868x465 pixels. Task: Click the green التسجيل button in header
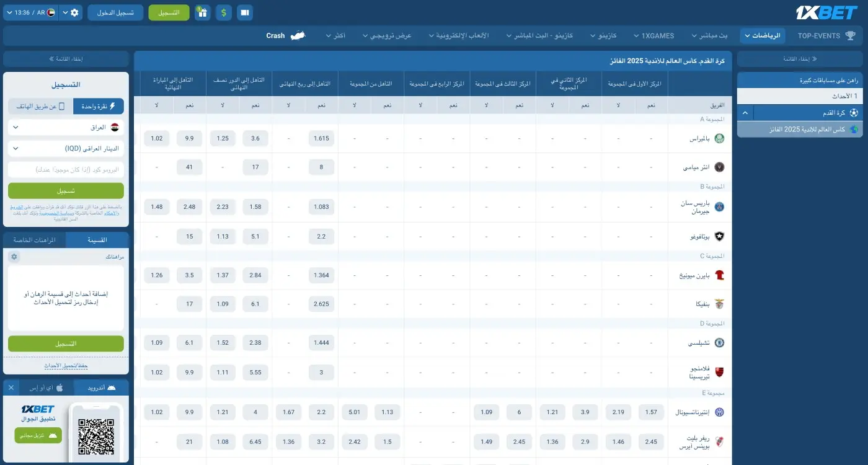coord(169,12)
